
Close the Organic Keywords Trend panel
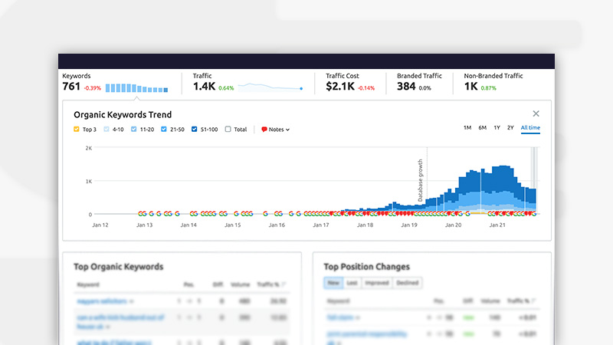click(x=536, y=113)
